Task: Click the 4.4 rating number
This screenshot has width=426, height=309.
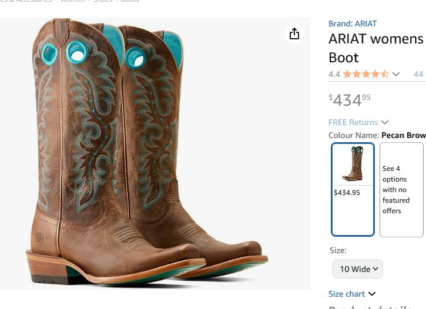Action: pyautogui.click(x=334, y=74)
